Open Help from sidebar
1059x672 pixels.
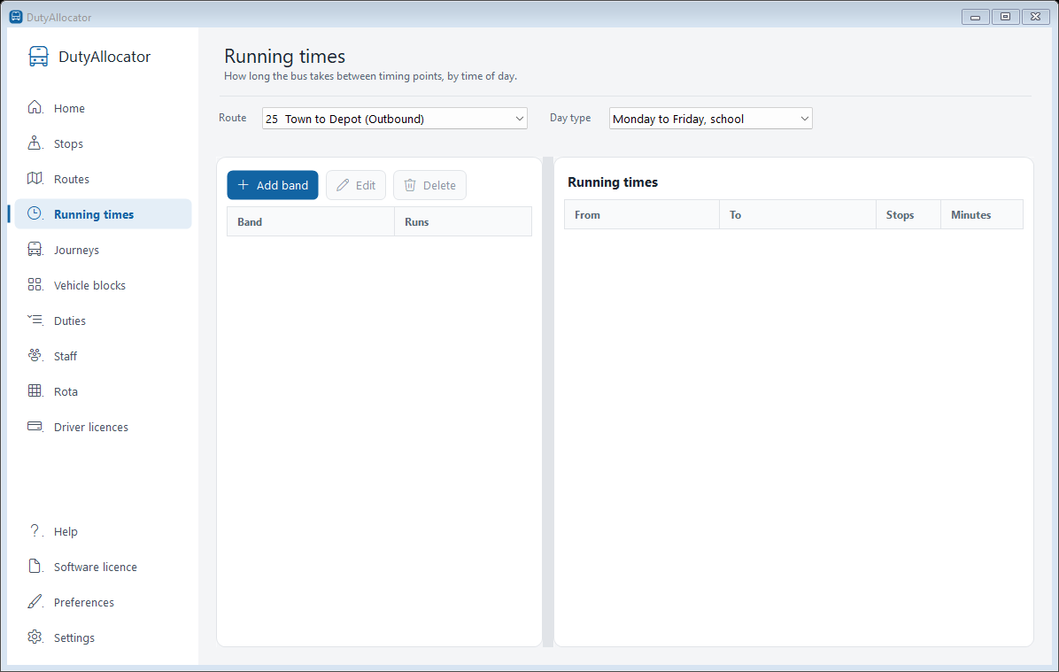[103, 531]
